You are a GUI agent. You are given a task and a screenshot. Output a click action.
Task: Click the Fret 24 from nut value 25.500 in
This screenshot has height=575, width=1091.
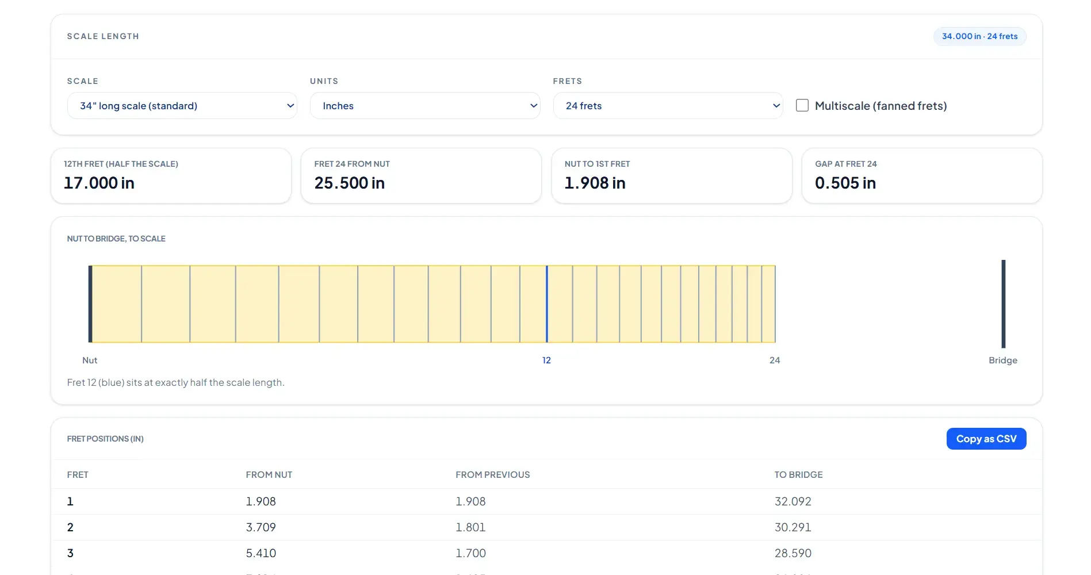349,183
